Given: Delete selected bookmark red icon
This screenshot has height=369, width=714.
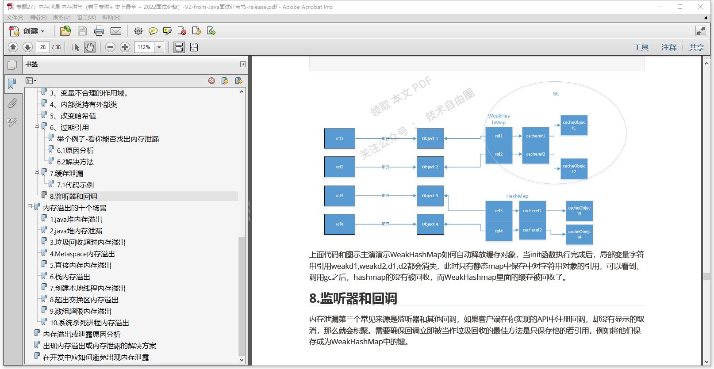Looking at the screenshot, I should (x=212, y=80).
